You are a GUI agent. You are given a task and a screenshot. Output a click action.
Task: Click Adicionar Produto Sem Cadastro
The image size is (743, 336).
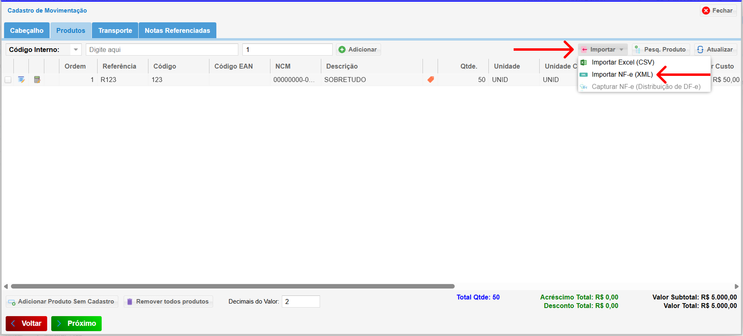pos(62,302)
